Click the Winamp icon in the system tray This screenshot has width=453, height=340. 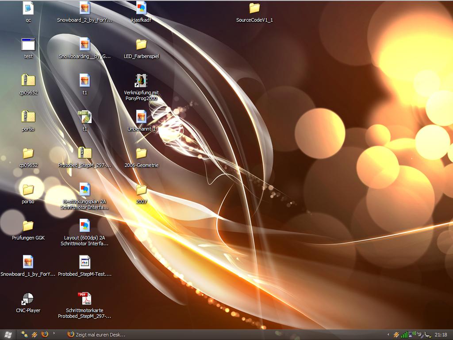pos(396,335)
